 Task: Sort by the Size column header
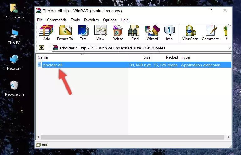(x=140, y=57)
